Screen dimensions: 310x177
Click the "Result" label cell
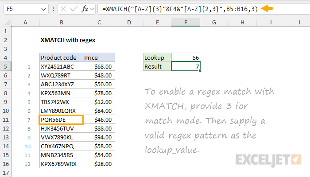[157, 66]
